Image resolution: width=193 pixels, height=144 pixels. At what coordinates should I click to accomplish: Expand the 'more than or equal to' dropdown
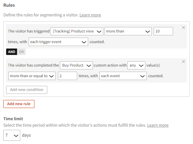coord(32,76)
